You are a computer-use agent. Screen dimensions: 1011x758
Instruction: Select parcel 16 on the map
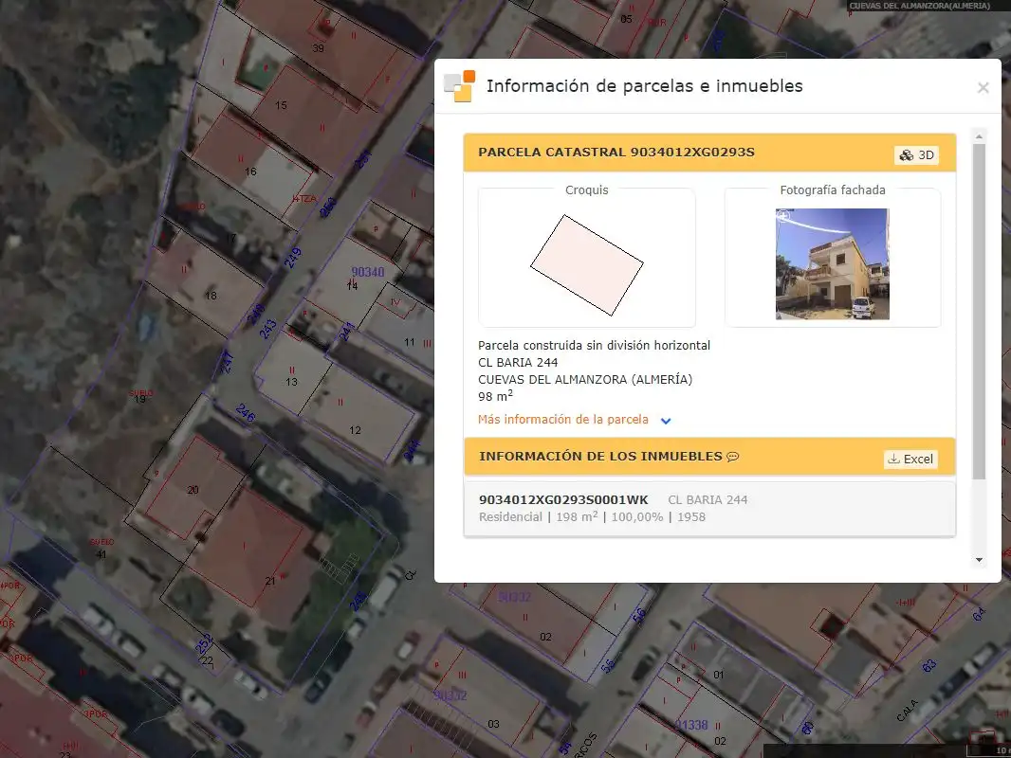tap(250, 171)
